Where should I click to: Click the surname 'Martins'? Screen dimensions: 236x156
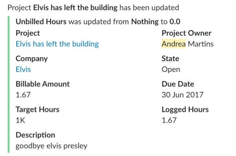tap(201, 44)
